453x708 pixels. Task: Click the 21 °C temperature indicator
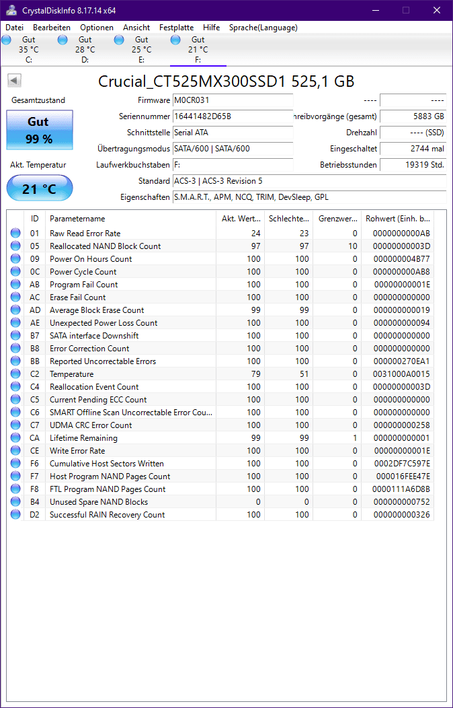39,188
